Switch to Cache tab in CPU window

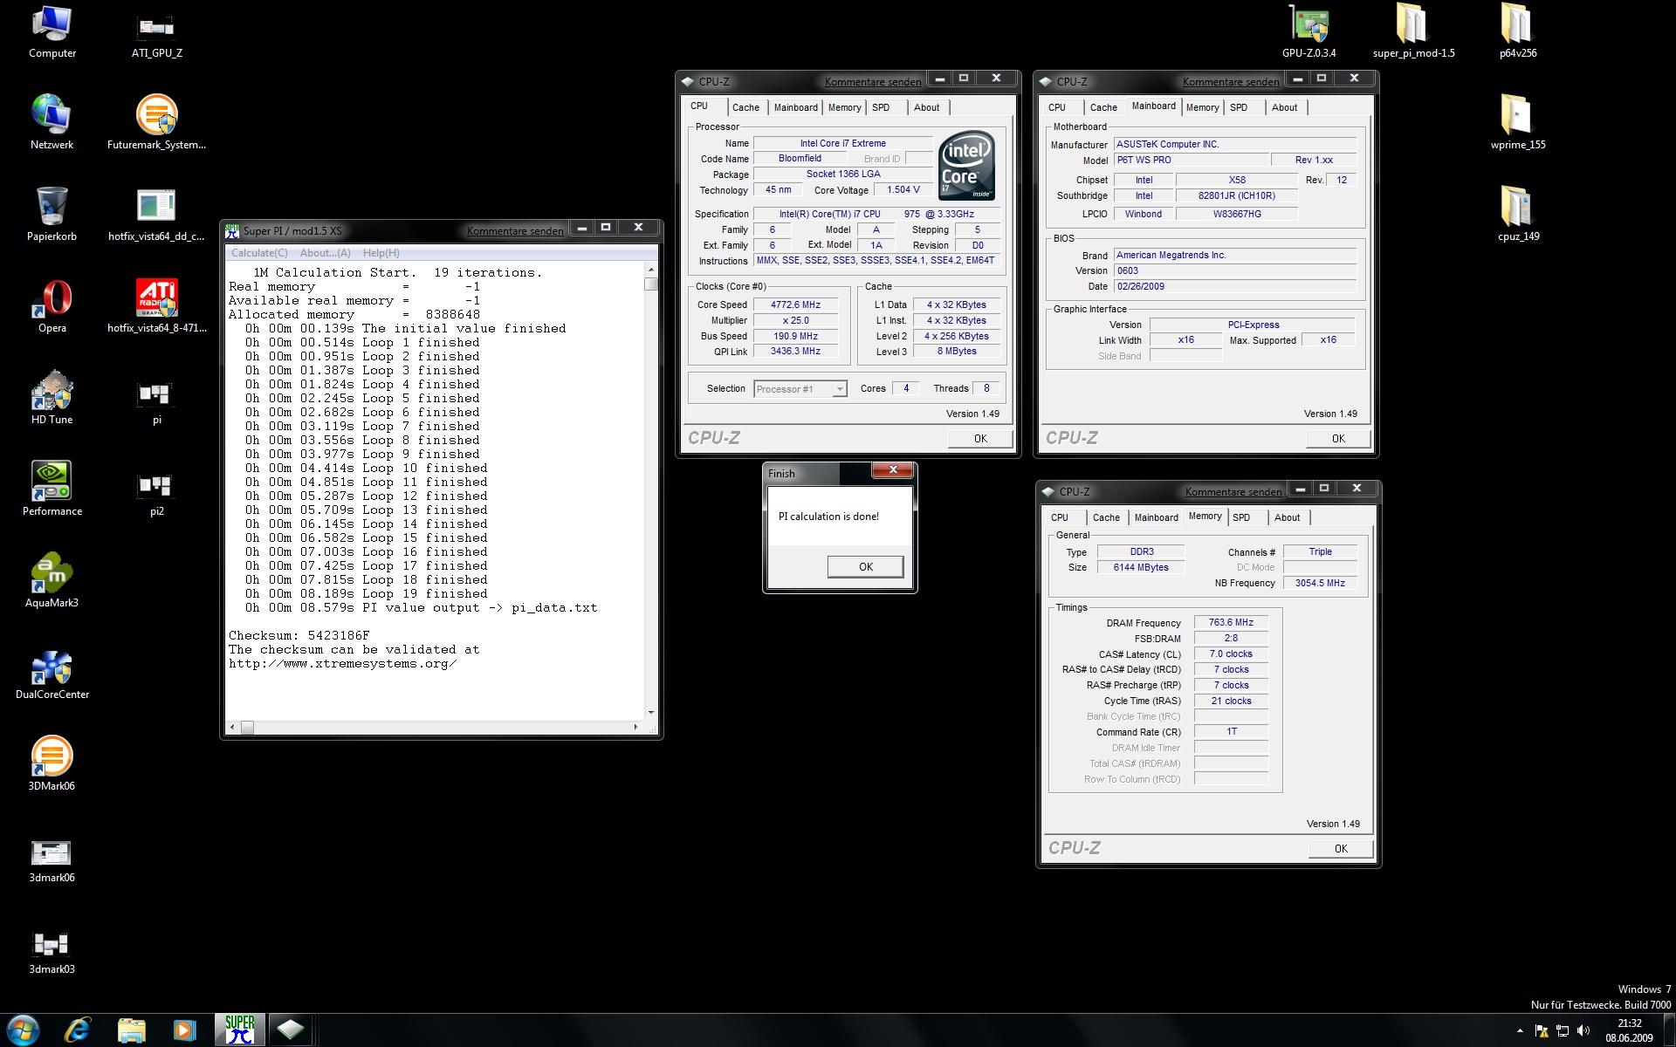(745, 107)
